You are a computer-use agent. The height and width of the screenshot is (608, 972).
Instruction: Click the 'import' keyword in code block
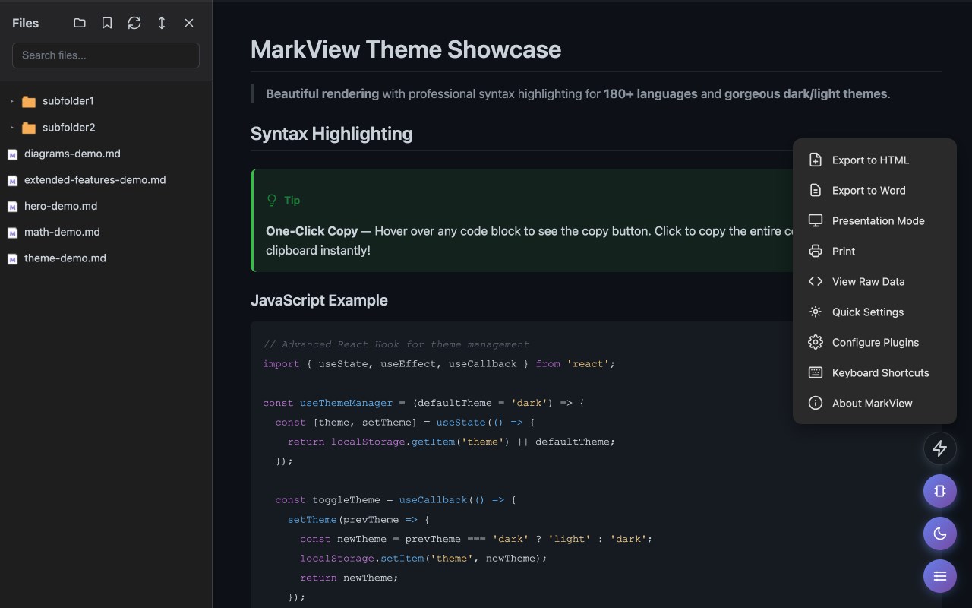point(281,364)
